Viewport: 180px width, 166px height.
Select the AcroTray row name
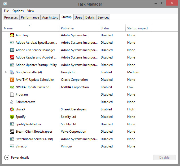22,35
